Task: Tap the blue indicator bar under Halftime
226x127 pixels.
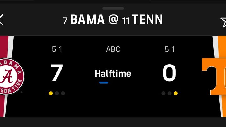Action: [x=104, y=82]
